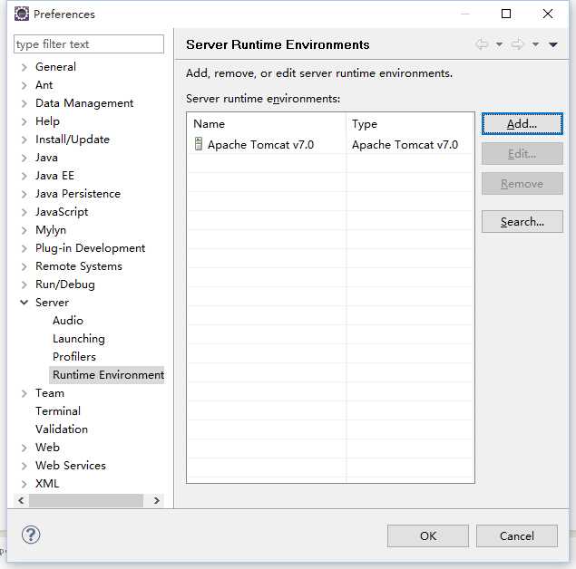Confirm with the OK button
This screenshot has height=569, width=576.
428,536
